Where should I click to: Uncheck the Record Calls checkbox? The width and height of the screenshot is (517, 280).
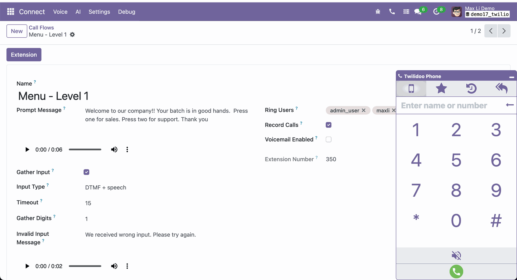[x=329, y=125]
